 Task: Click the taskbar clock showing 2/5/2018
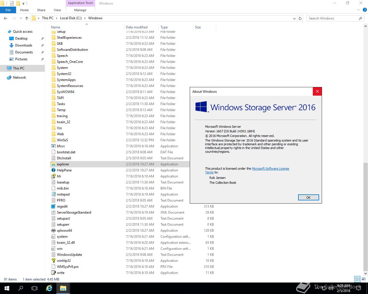pos(344,288)
